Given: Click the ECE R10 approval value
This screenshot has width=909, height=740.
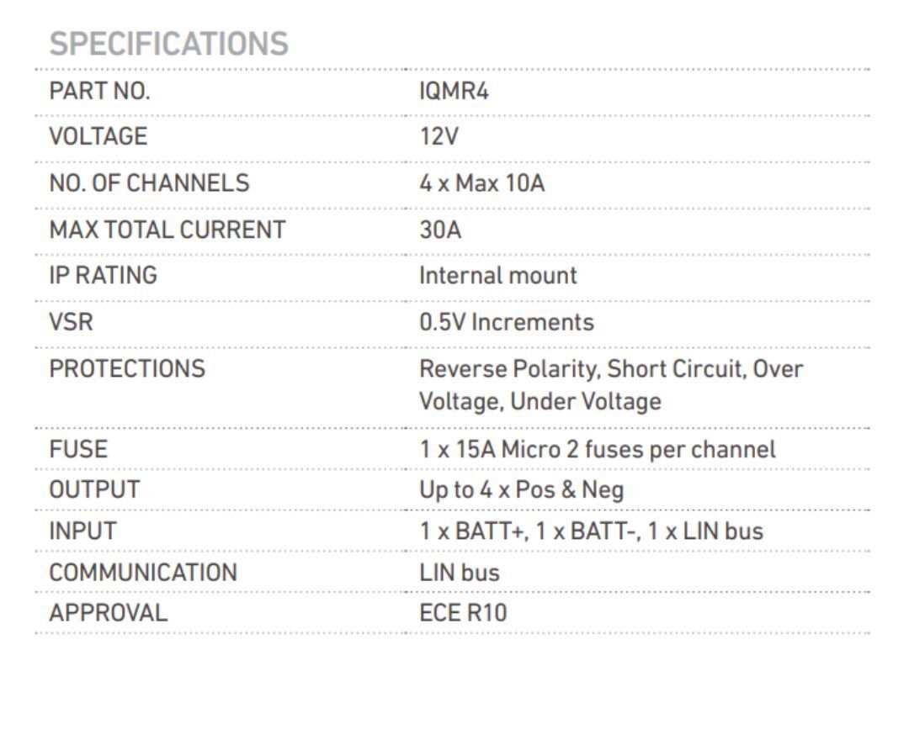Looking at the screenshot, I should coord(463,612).
